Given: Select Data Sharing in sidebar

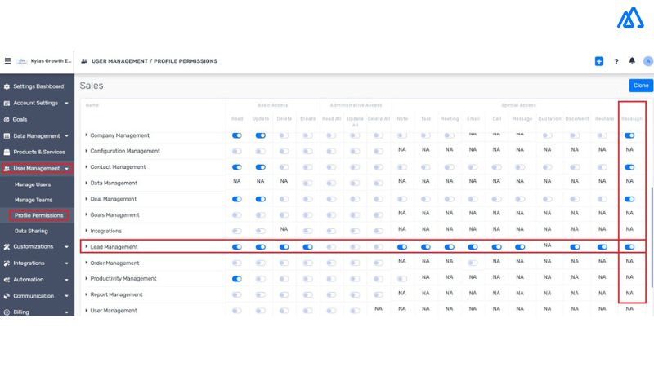Looking at the screenshot, I should tap(32, 232).
